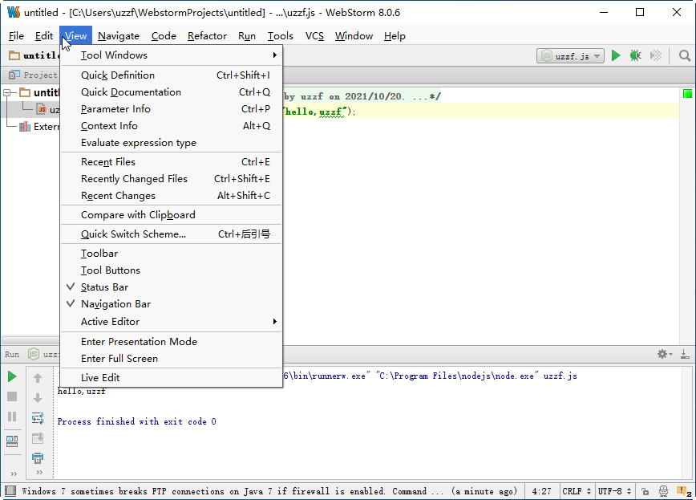This screenshot has height=500, width=696.
Task: Select Parameter Info menu entry
Action: [171, 109]
